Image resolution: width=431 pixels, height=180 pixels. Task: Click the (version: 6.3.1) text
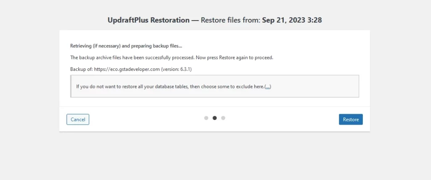(176, 69)
